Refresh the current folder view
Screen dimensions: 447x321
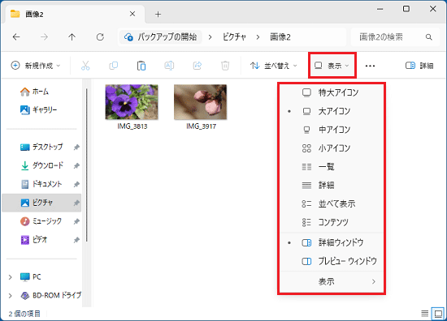coord(100,37)
